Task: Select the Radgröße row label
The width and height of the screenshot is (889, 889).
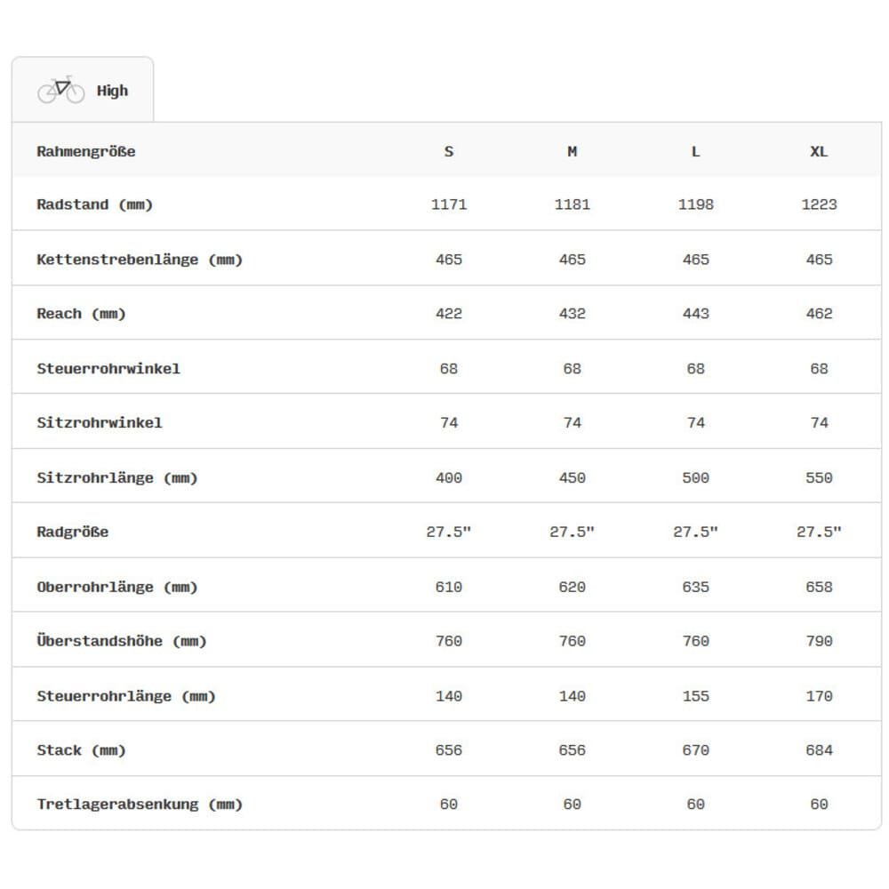Action: [73, 533]
